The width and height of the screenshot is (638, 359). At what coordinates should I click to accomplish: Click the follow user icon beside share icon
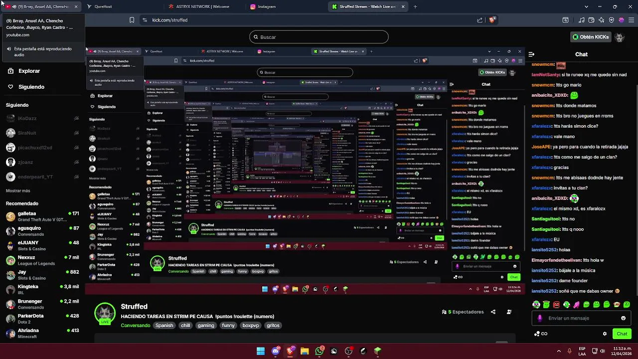point(509,312)
